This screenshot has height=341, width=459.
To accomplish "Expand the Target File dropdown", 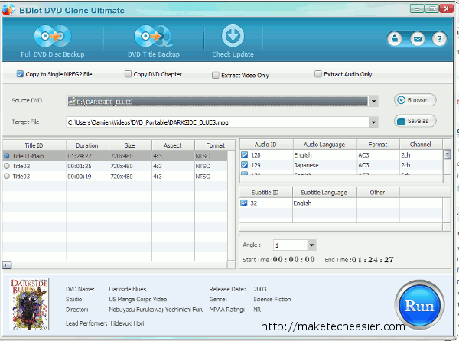I will click(374, 122).
